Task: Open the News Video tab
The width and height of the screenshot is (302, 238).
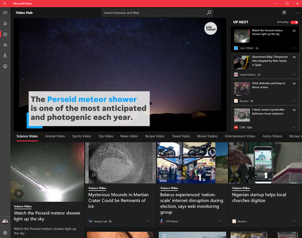Action: [129, 136]
